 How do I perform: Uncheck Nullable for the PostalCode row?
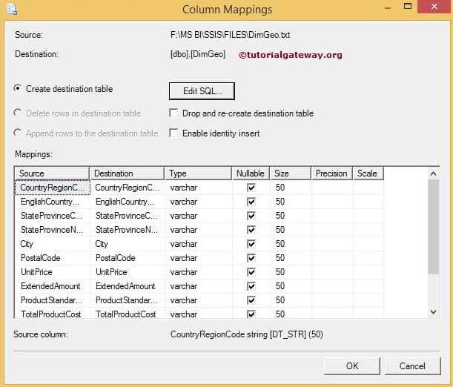[251, 258]
